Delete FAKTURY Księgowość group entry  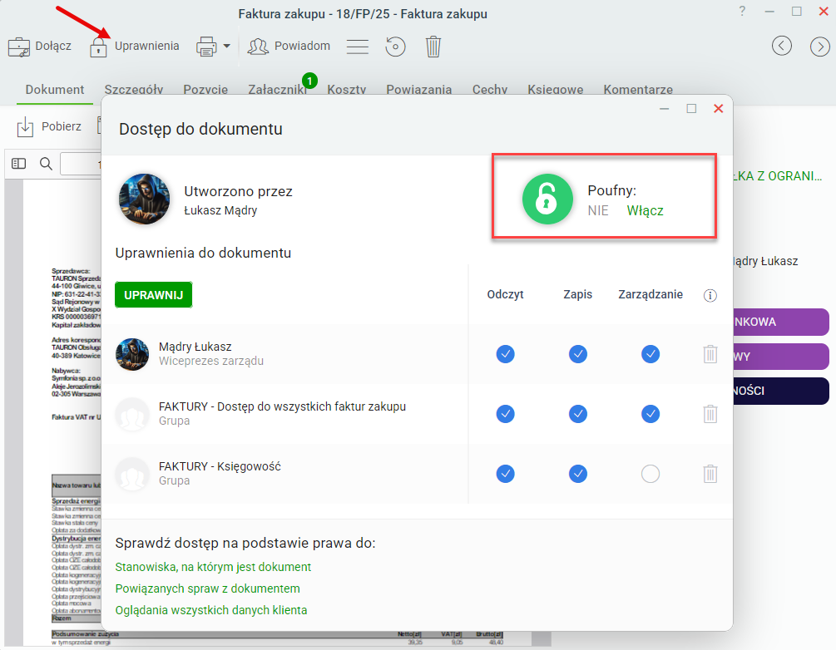pos(710,474)
